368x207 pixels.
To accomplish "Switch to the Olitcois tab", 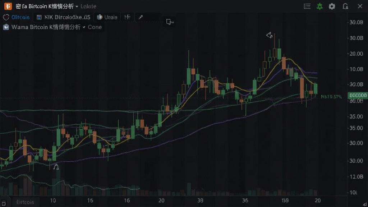I will [20, 17].
